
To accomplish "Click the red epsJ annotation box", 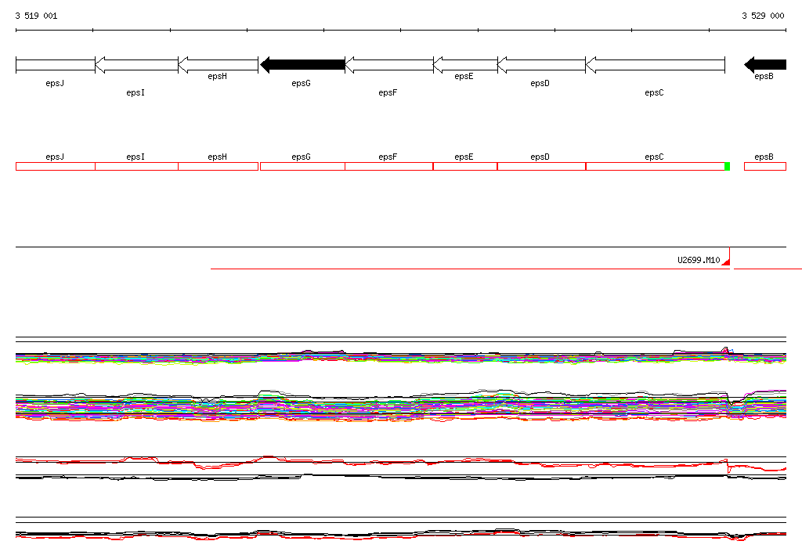I will (56, 166).
